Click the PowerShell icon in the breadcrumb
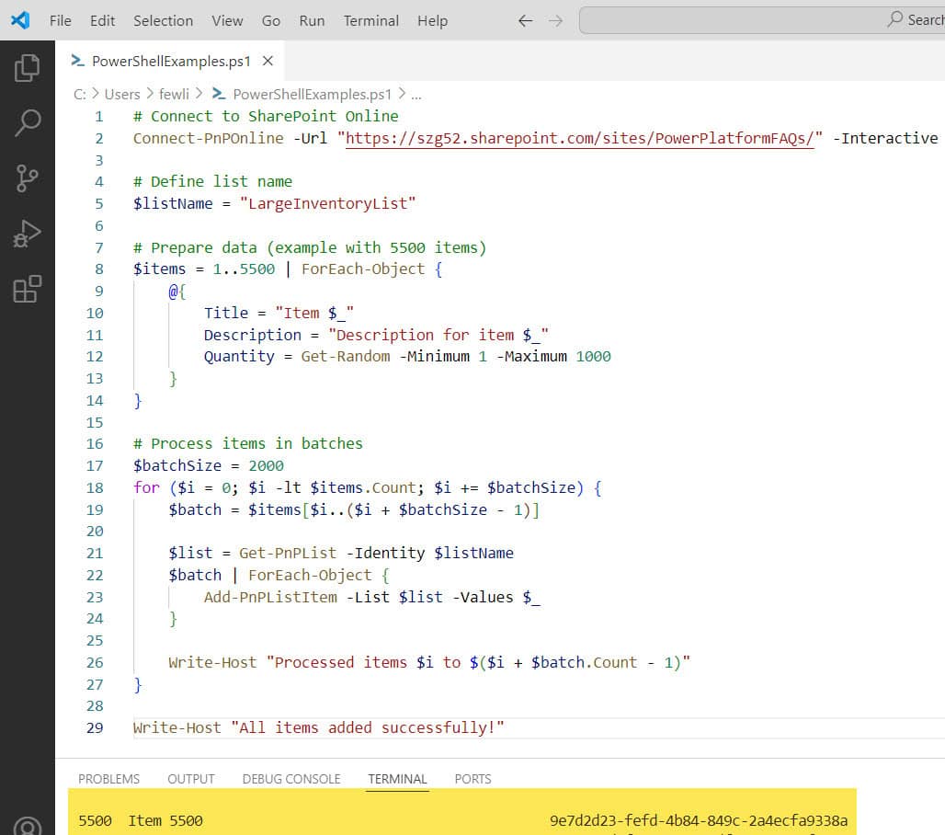The width and height of the screenshot is (945, 835). (x=219, y=94)
